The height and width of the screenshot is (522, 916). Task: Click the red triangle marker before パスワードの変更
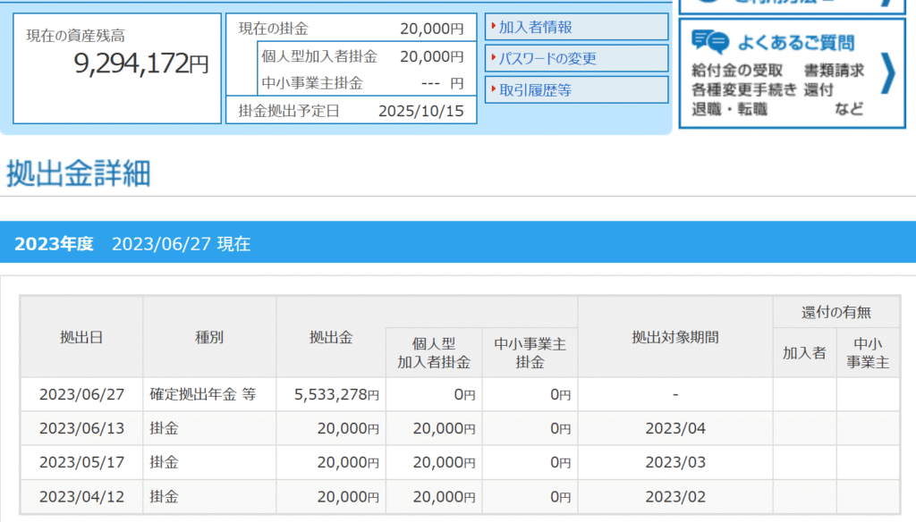click(493, 58)
